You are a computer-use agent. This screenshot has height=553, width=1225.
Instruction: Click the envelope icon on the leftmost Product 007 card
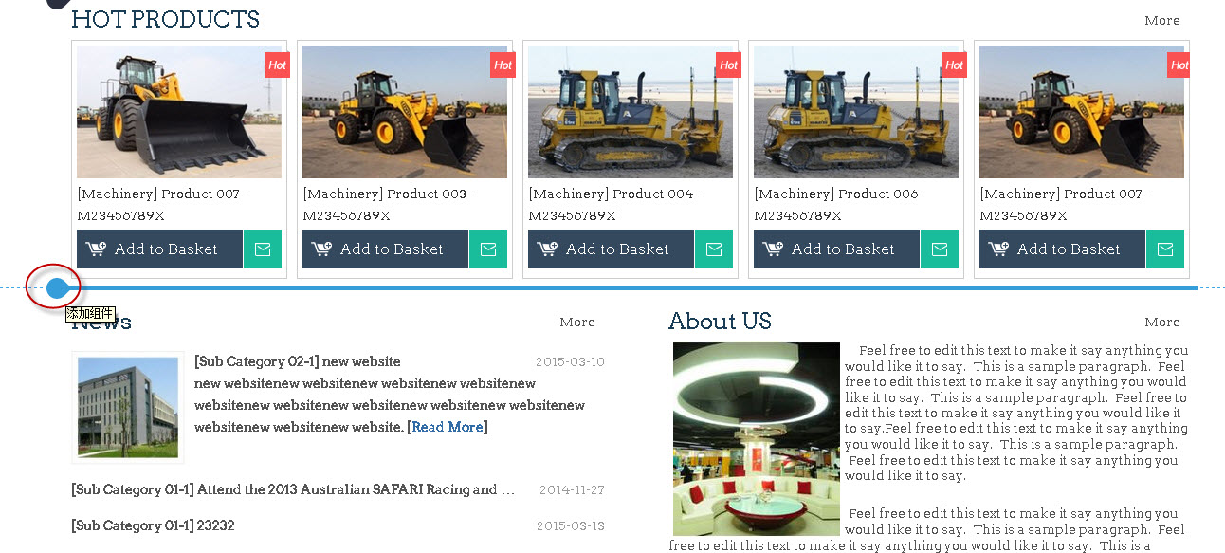pos(263,249)
